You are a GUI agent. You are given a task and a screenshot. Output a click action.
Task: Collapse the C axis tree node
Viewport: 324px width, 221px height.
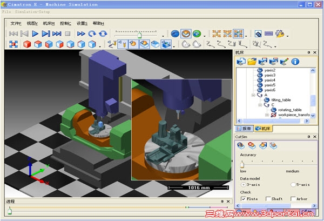(x=260, y=105)
